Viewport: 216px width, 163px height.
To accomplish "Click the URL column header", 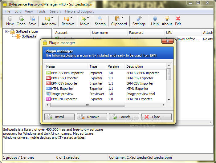I will pyautogui.click(x=183, y=33).
